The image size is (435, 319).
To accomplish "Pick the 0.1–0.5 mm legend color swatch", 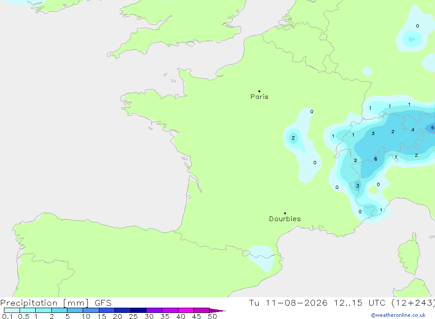I will coord(12,310).
